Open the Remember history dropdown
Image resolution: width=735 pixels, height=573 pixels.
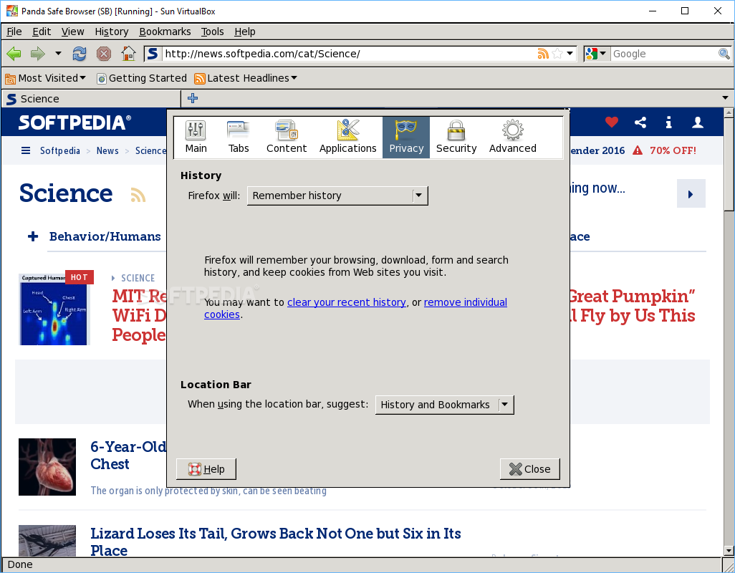(337, 196)
